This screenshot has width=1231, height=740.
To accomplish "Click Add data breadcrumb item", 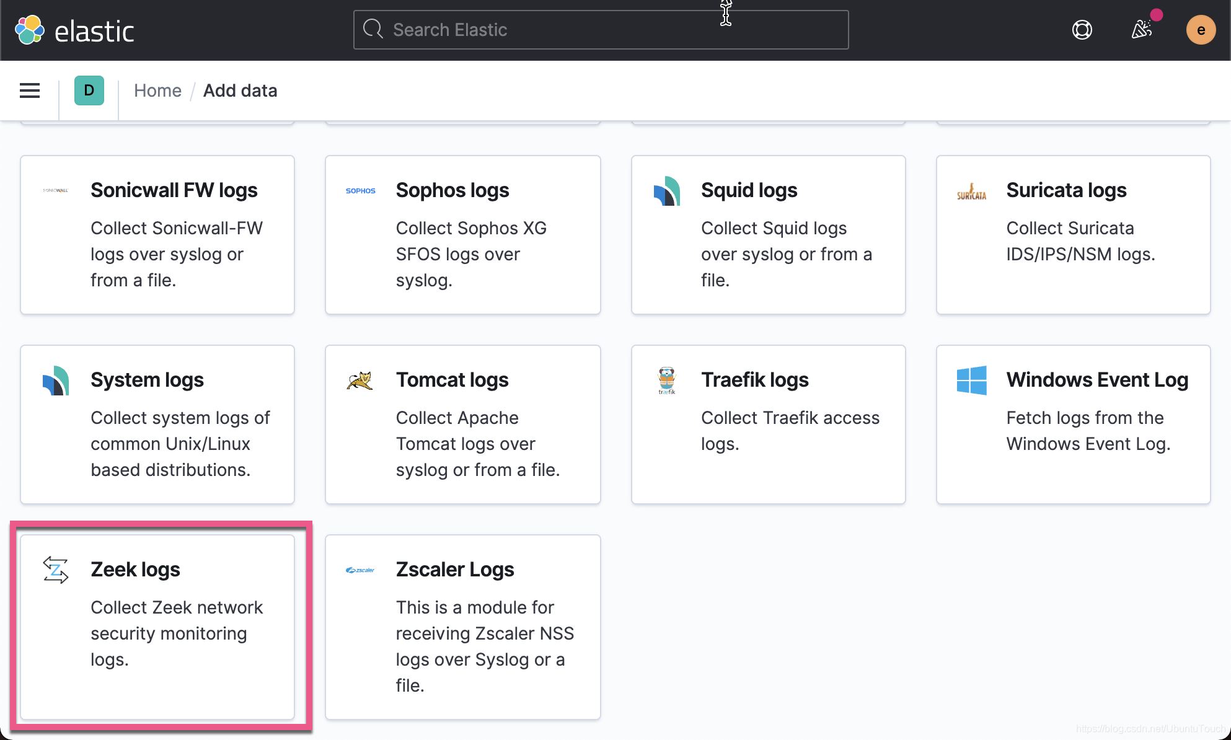I will pos(239,90).
